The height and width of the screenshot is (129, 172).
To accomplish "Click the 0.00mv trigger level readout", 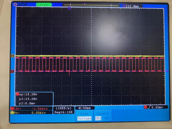I will coord(157,107).
